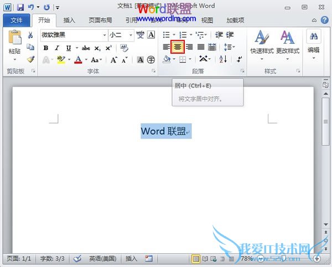Undo last action with the undo arrow

[x=31, y=7]
